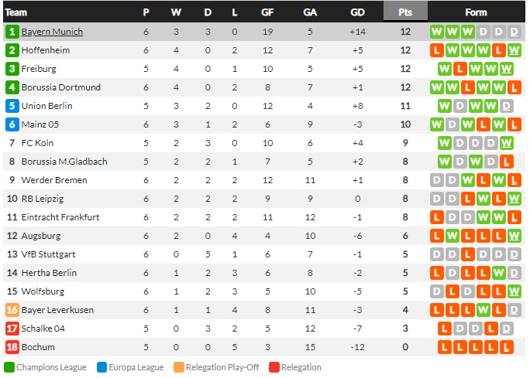Open the Borussia Dortmund team name
The height and width of the screenshot is (378, 530).
point(61,87)
